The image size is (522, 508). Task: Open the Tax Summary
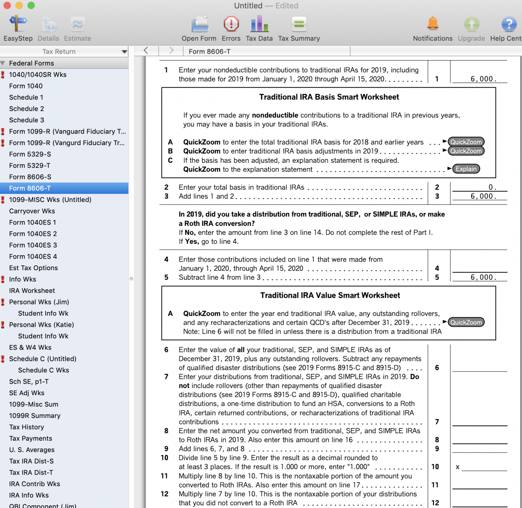tap(299, 27)
